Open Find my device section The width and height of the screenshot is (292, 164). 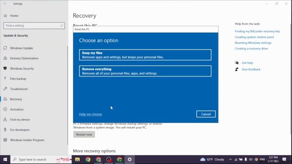[20, 120]
